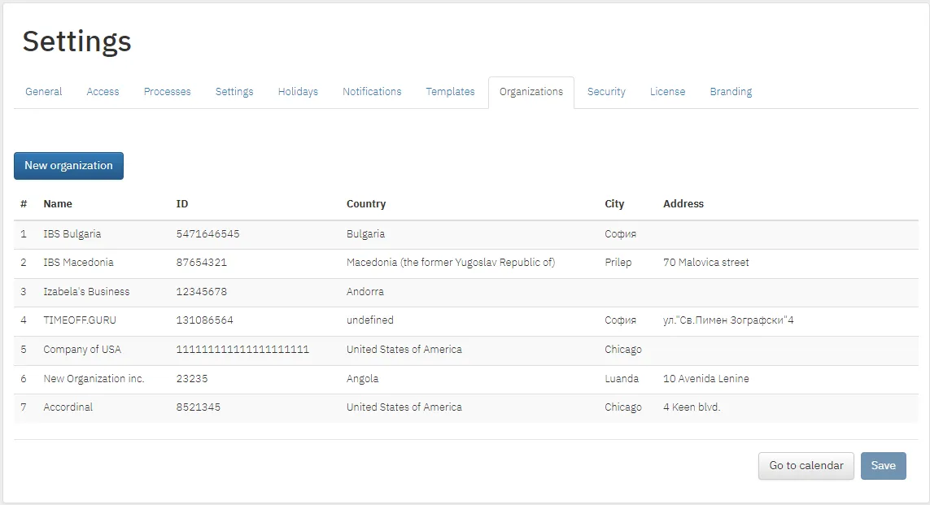The height and width of the screenshot is (505, 930).
Task: Select the IBS Macedonia organization name
Action: coord(78,263)
